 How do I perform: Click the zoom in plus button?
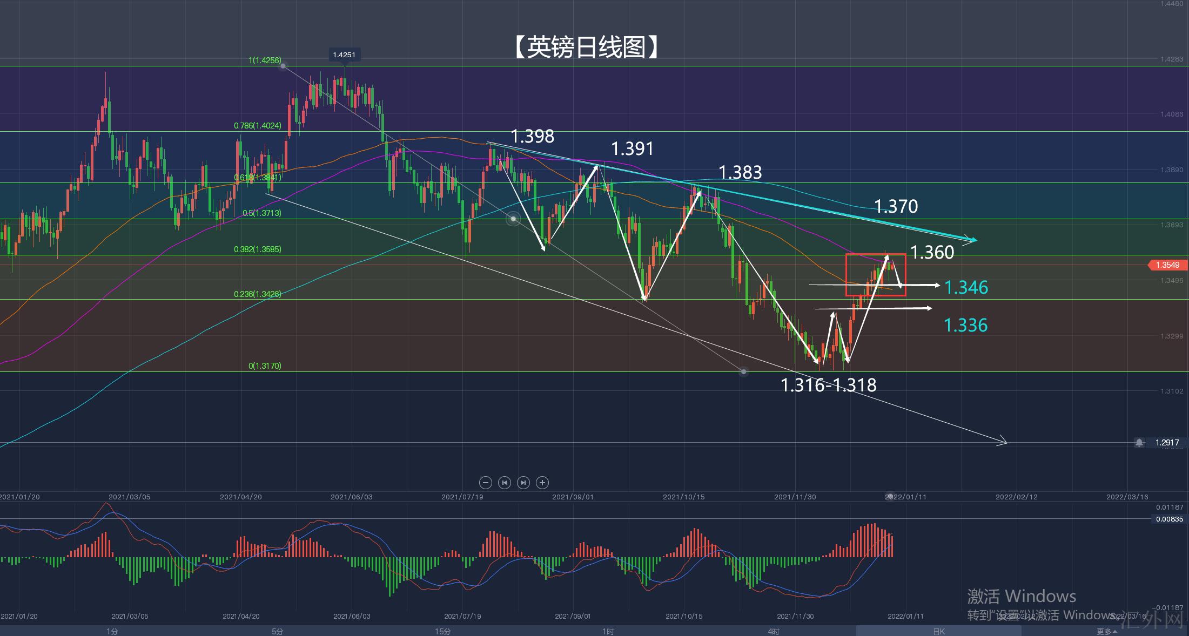pos(542,483)
